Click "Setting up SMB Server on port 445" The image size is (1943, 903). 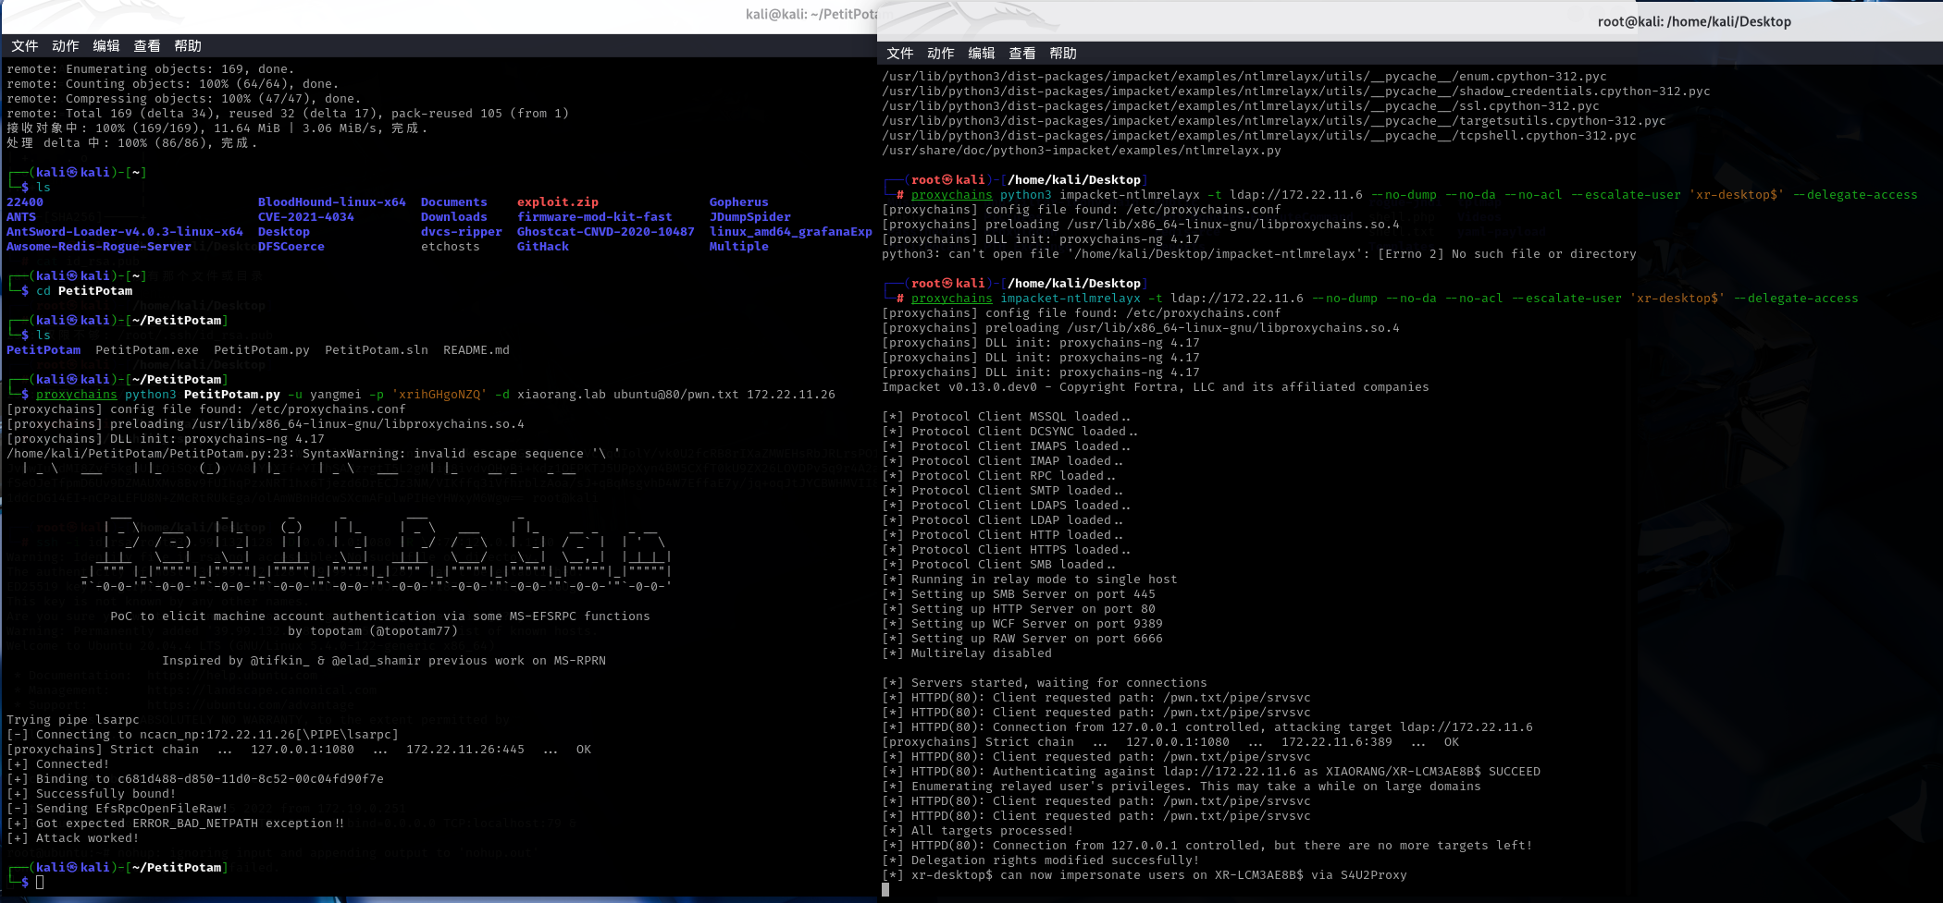pyautogui.click(x=1019, y=594)
